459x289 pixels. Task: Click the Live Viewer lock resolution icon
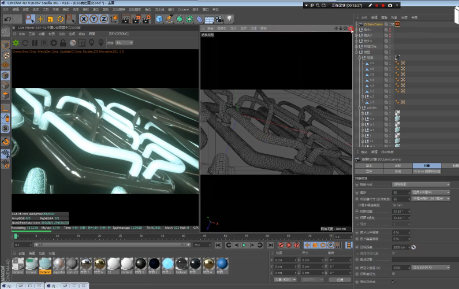(64, 43)
